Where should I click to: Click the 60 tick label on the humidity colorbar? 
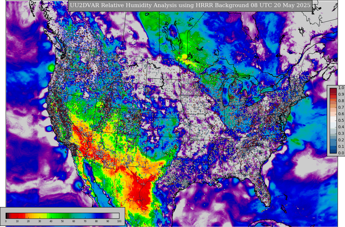[74, 221]
